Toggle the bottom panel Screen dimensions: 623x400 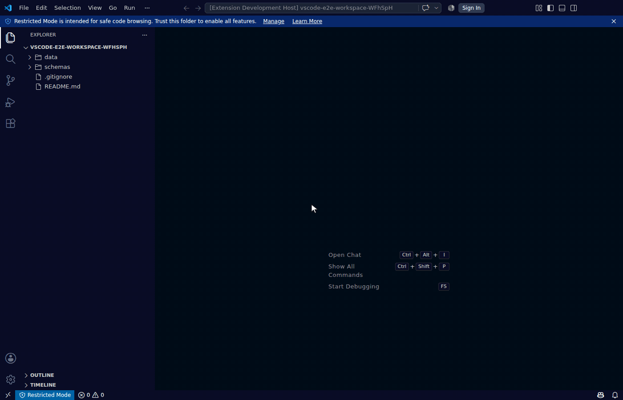point(562,8)
